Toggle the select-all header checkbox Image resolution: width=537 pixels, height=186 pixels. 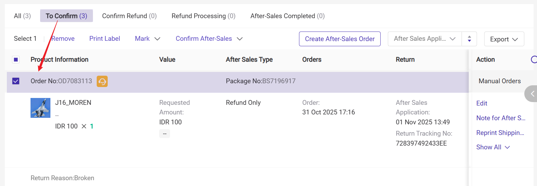click(x=16, y=60)
